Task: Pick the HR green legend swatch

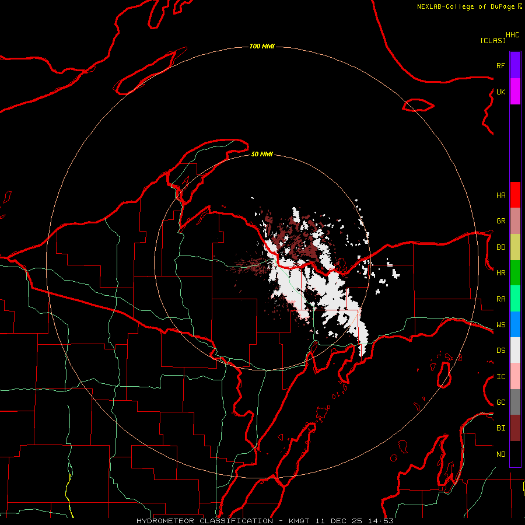Action: [x=515, y=273]
